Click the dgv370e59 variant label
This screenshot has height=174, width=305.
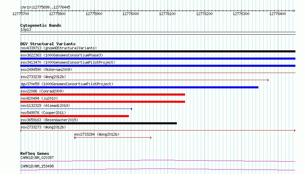(x=67, y=84)
